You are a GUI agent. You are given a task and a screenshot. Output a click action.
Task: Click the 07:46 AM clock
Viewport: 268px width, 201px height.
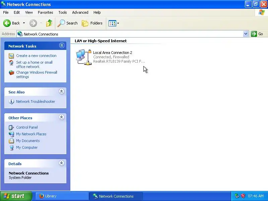coord(256,196)
